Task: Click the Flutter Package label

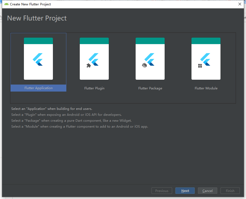Action: click(x=150, y=88)
